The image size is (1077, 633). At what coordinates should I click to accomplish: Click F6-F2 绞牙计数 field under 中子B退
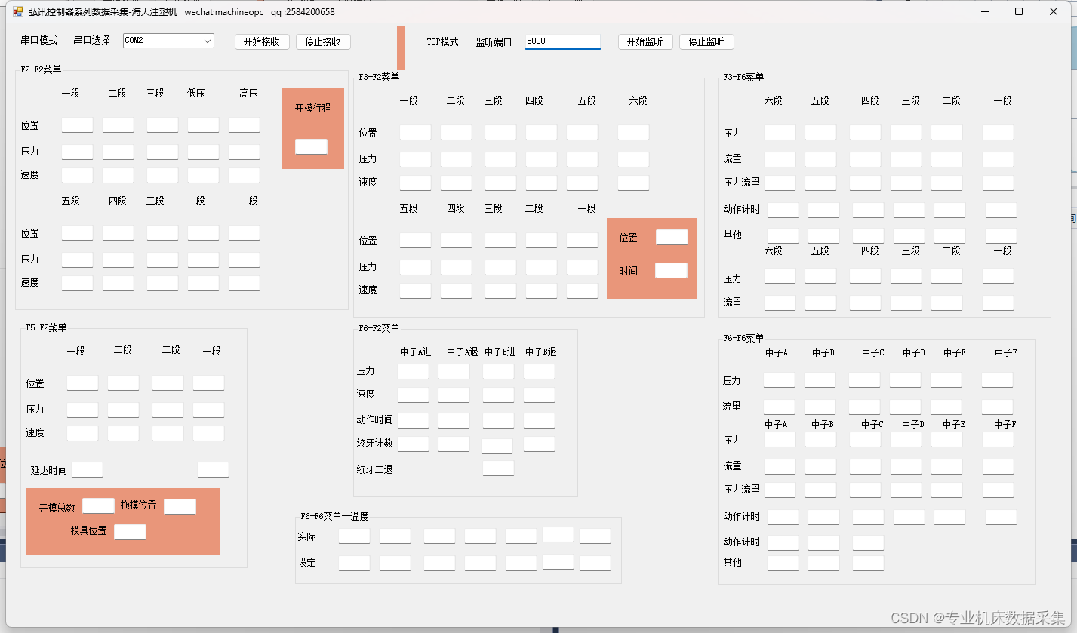coord(539,444)
